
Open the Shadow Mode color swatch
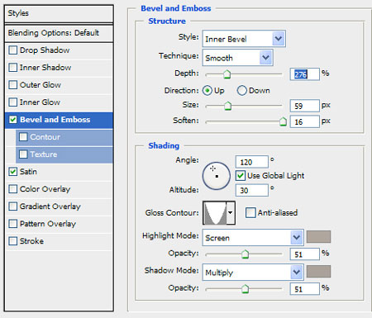[x=318, y=272]
